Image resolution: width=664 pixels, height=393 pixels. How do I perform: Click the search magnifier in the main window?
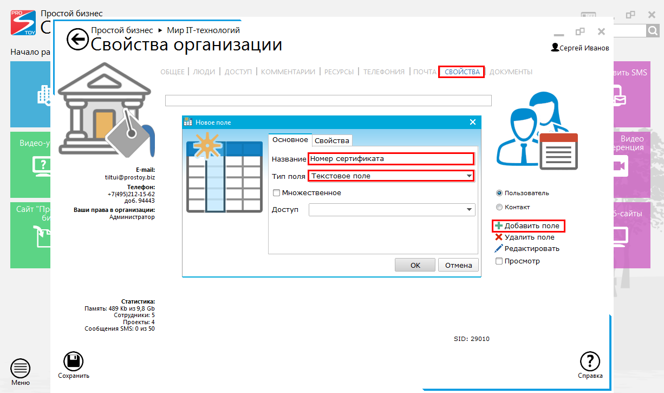click(x=653, y=31)
